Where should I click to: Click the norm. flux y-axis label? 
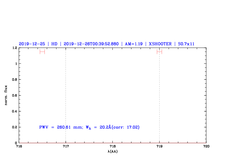[x=6, y=95]
